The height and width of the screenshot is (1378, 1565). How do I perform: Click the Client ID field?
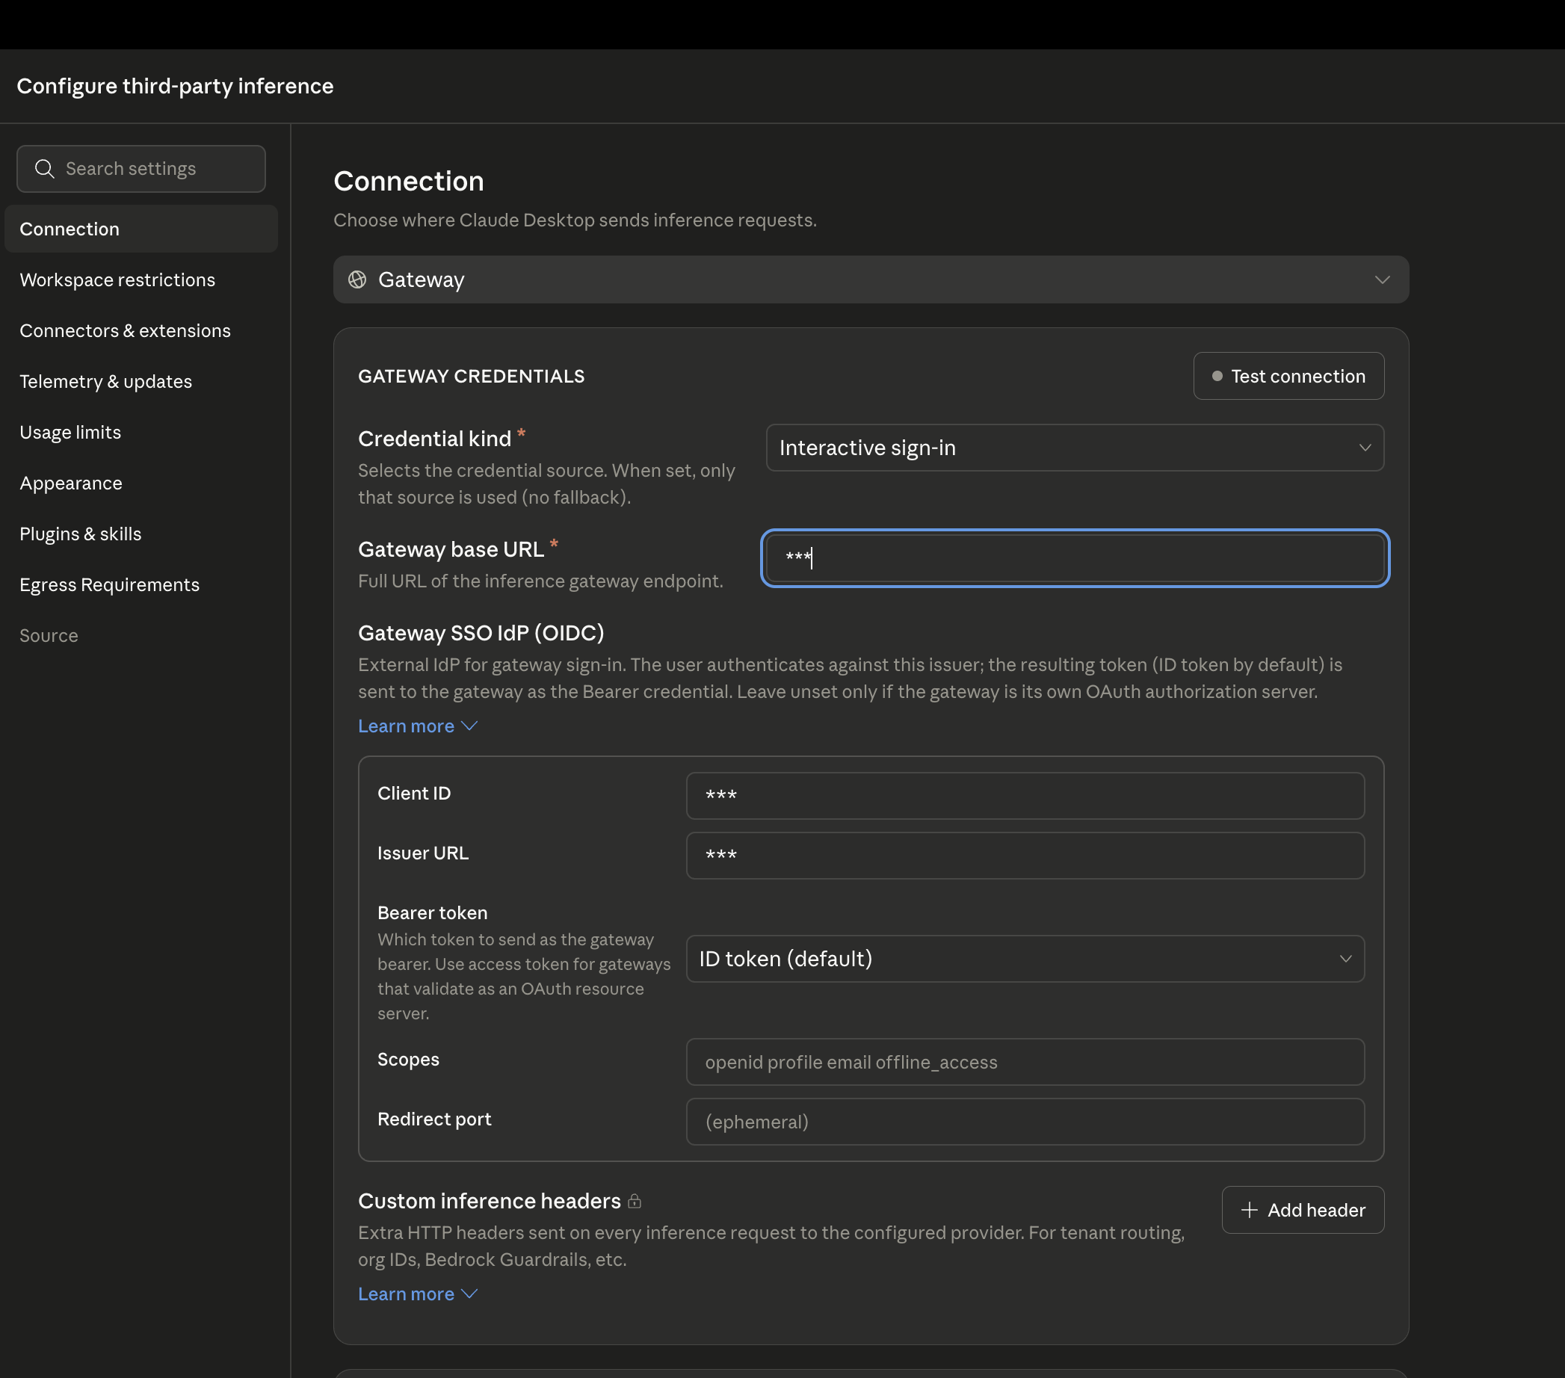(x=1025, y=795)
